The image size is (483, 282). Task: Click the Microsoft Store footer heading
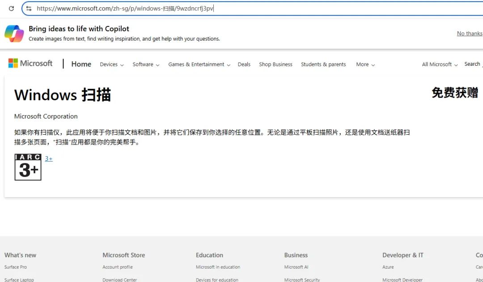pos(124,255)
